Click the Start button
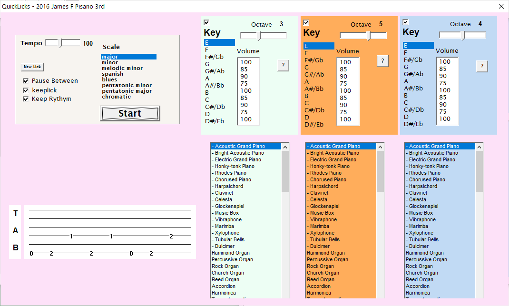Screen dimensions: 509x306 (130, 113)
